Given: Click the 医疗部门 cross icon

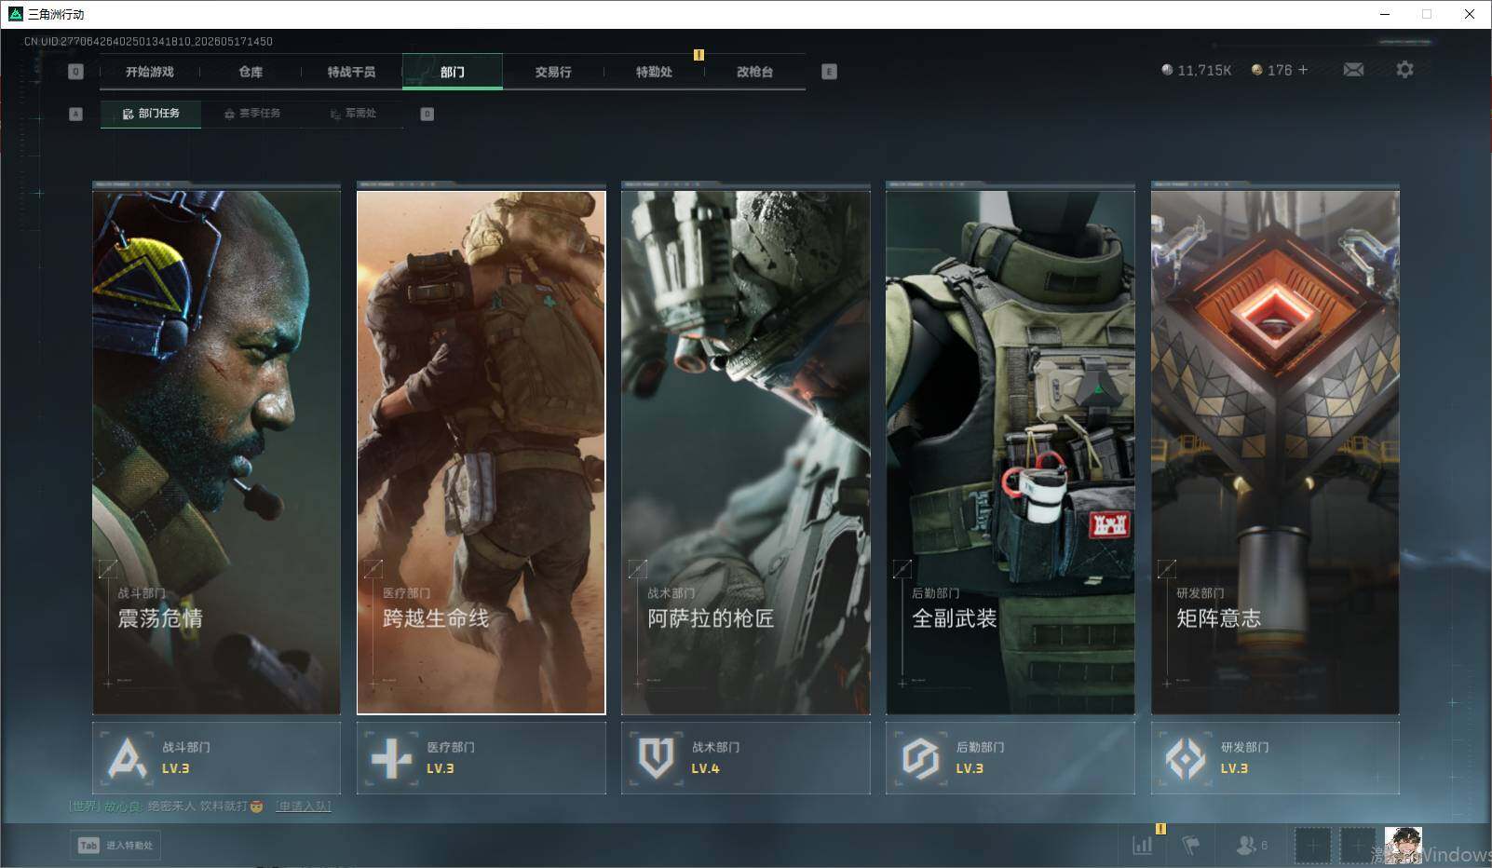Looking at the screenshot, I should tap(391, 758).
